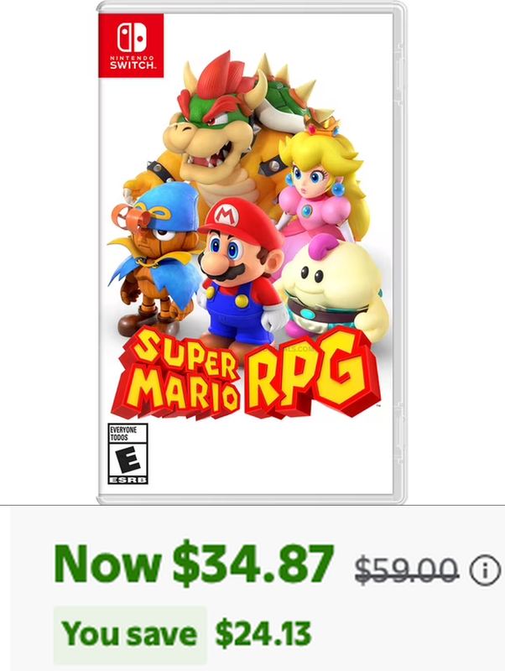Click the You save badge

click(x=130, y=634)
